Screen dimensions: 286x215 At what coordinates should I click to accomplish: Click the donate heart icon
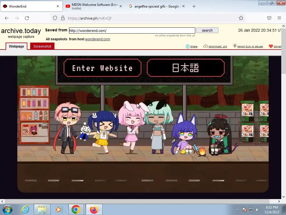click(271, 46)
